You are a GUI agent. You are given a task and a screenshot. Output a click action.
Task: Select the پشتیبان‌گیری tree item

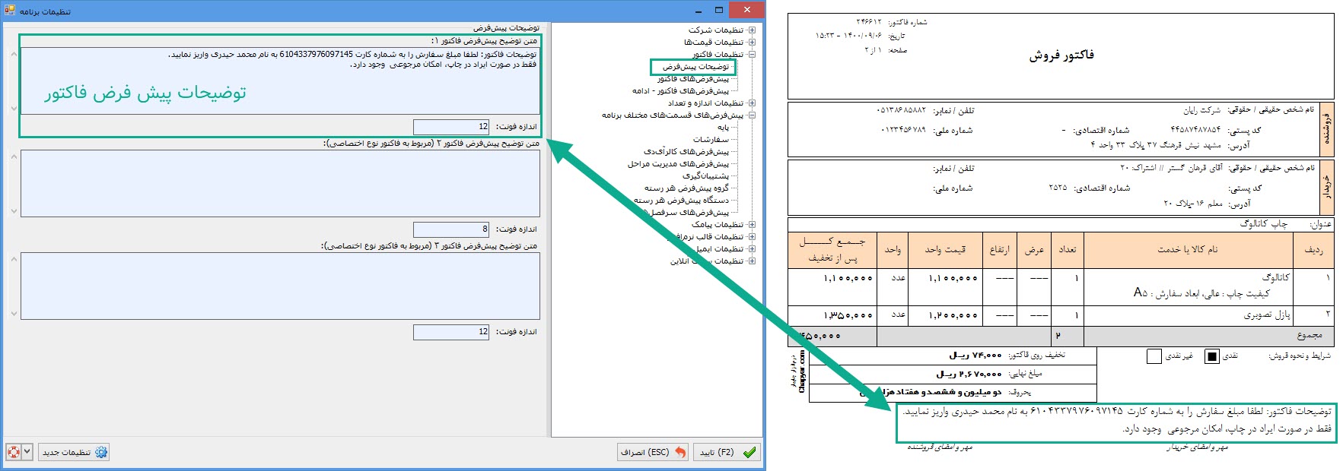point(705,176)
